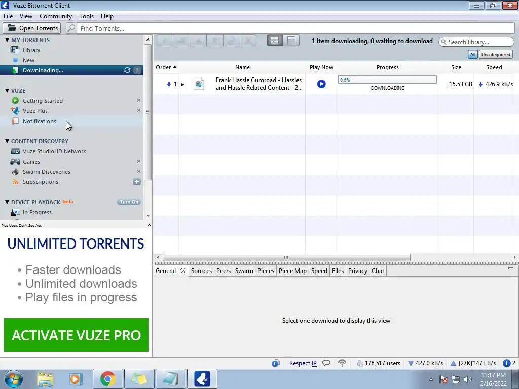Expand the Frank Hassle torrent row arrow
The width and height of the screenshot is (519, 389).
tap(182, 84)
